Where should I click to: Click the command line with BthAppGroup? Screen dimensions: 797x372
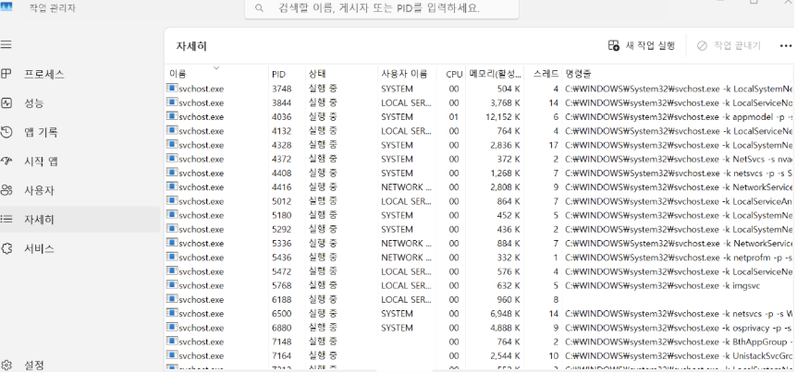(679, 342)
